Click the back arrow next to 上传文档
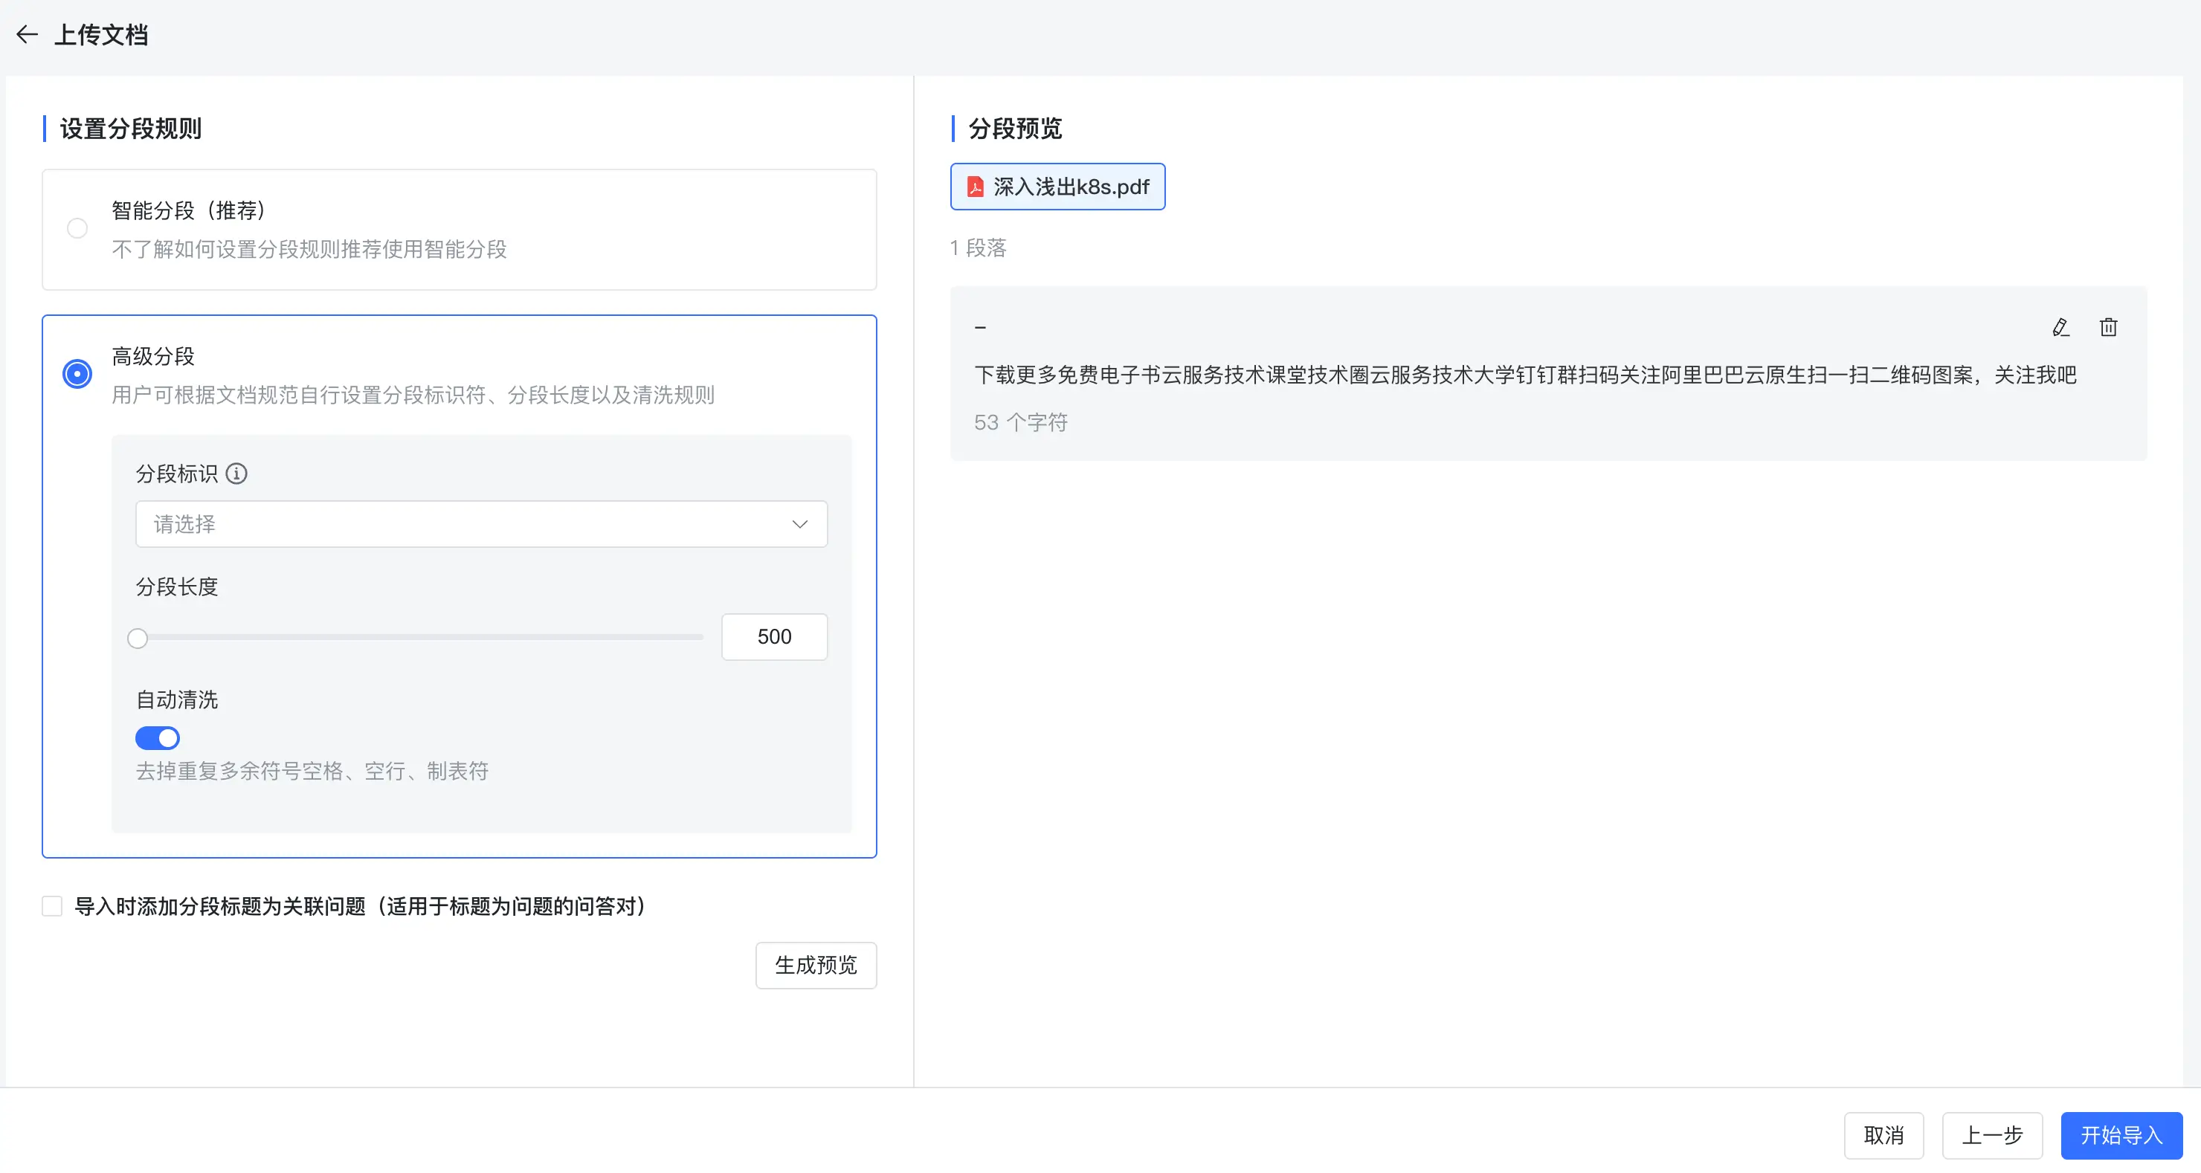This screenshot has height=1173, width=2201. click(28, 34)
